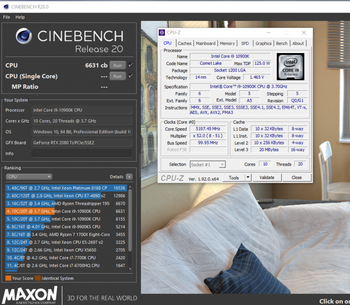Select i9-10900K ranking row scoring 6155

click(66, 219)
